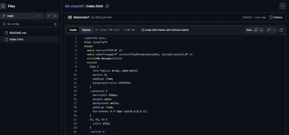This screenshot has width=289, height=135.
Task: Open the main branch dropdown
Action: click(x=22, y=16)
